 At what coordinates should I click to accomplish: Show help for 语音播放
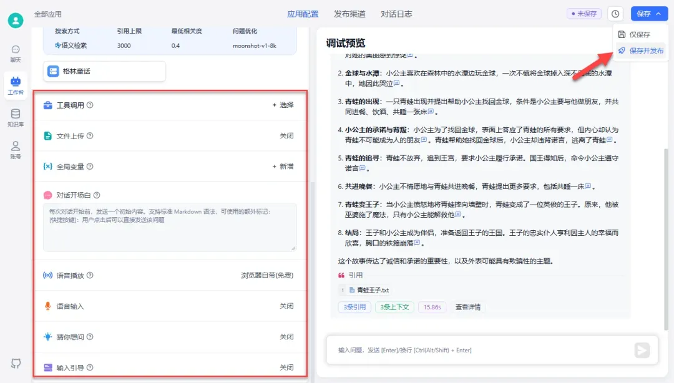[x=90, y=275]
